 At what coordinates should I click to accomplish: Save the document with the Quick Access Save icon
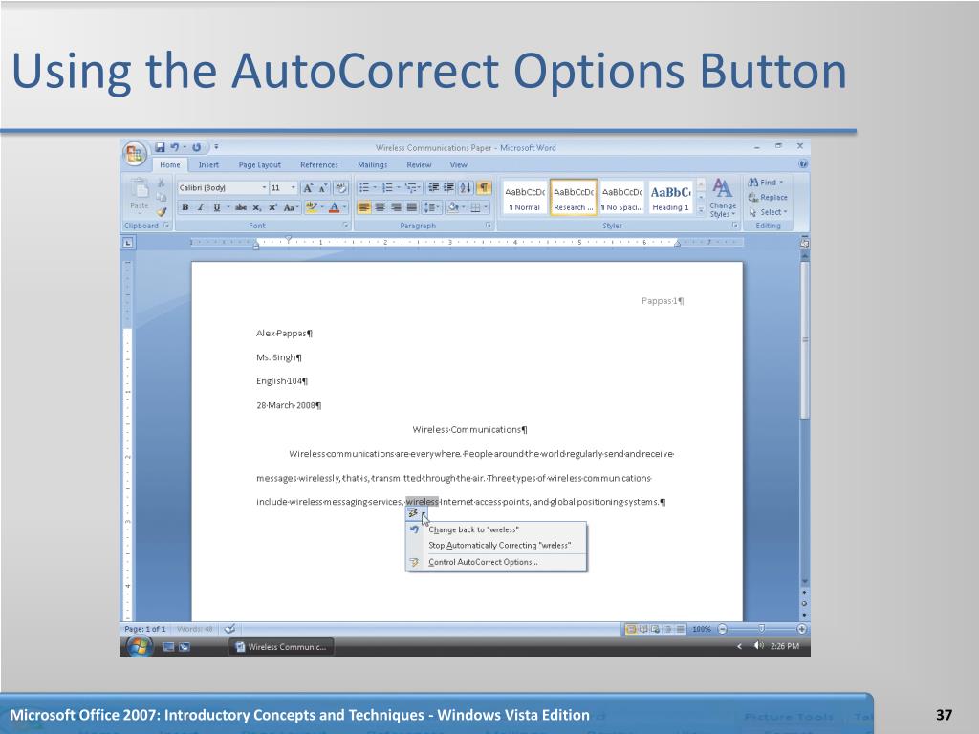pyautogui.click(x=160, y=147)
